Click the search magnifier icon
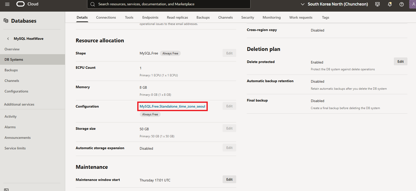 tap(93, 4)
